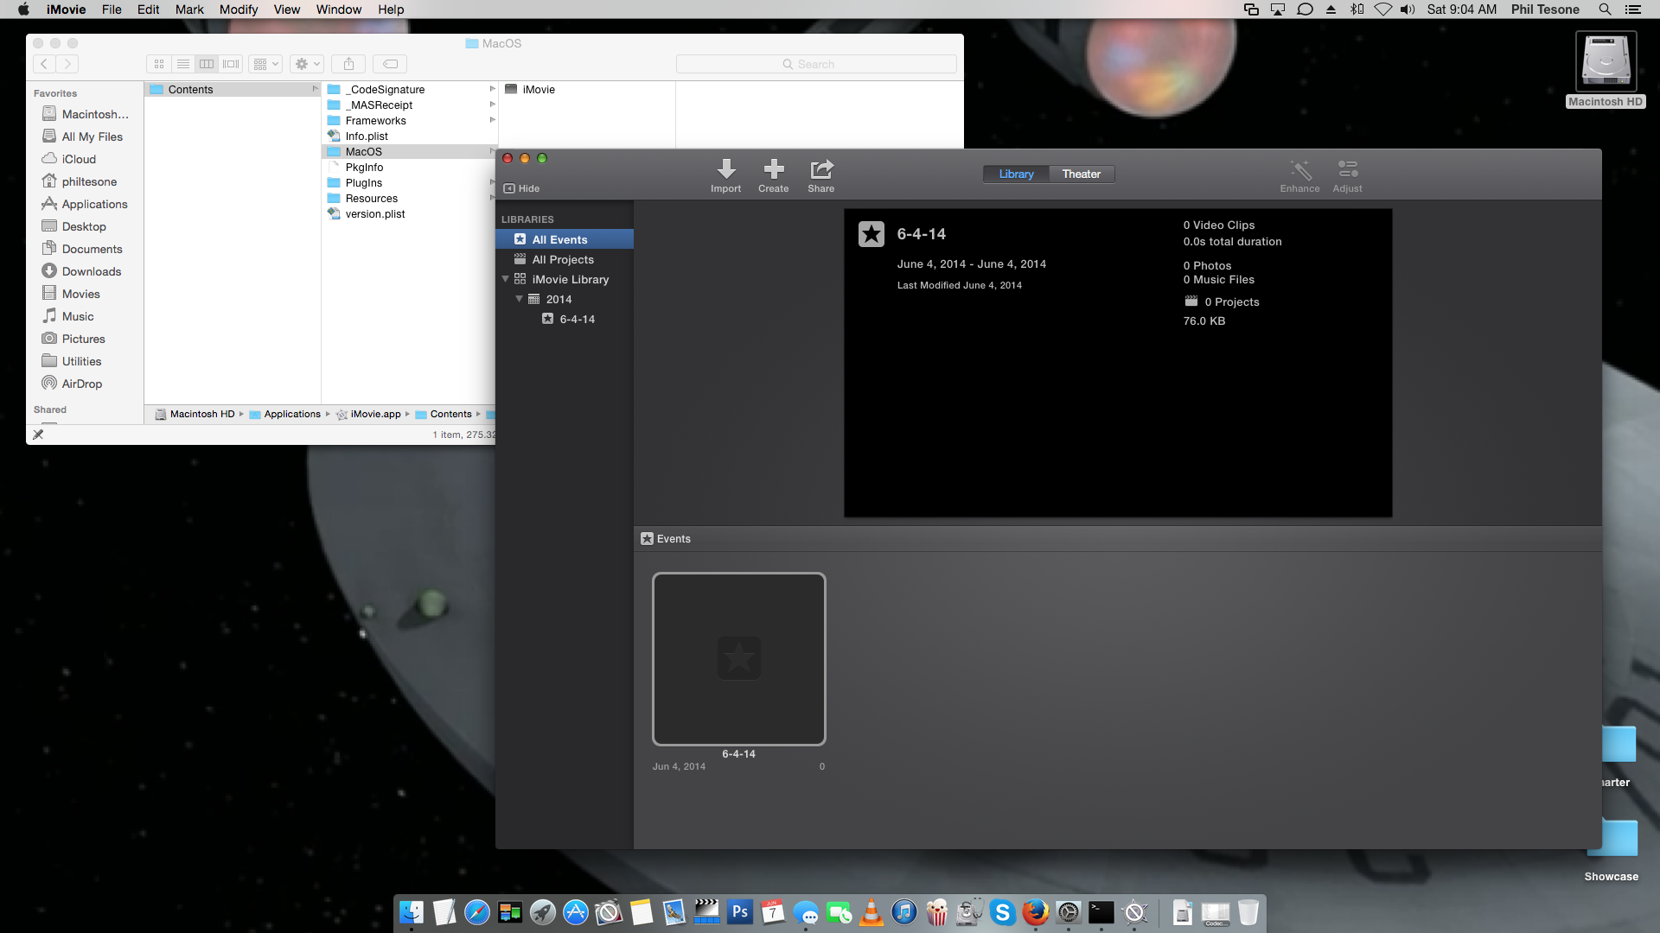The image size is (1660, 933).
Task: Expand the Frameworks folder arrow in Finder
Action: (x=492, y=120)
